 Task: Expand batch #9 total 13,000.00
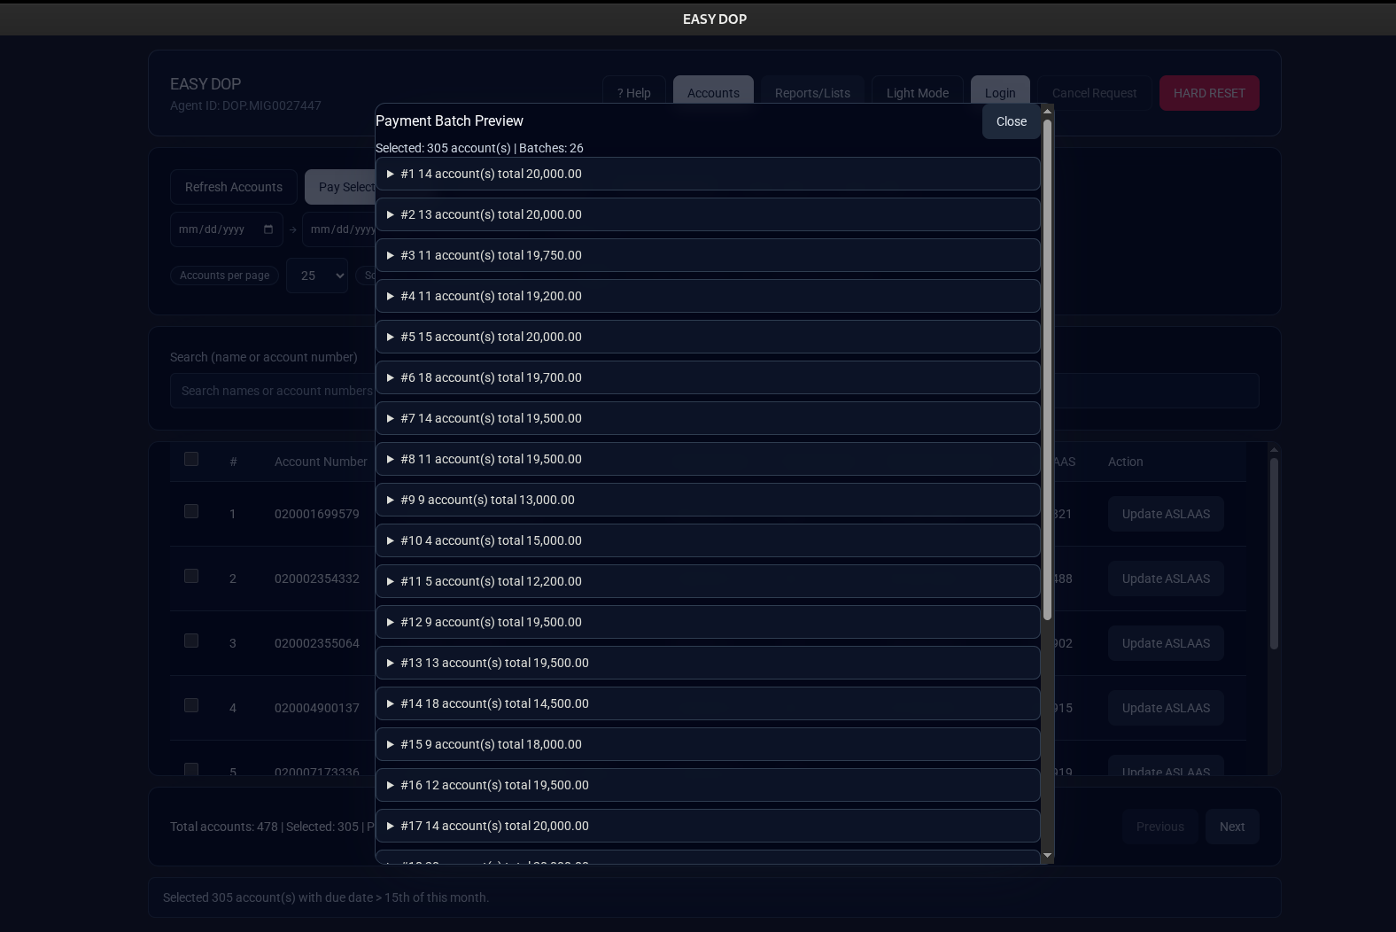708,500
